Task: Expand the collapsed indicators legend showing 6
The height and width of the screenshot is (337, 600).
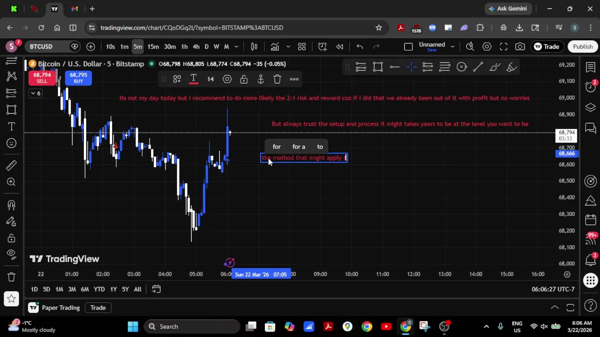Action: click(x=36, y=93)
